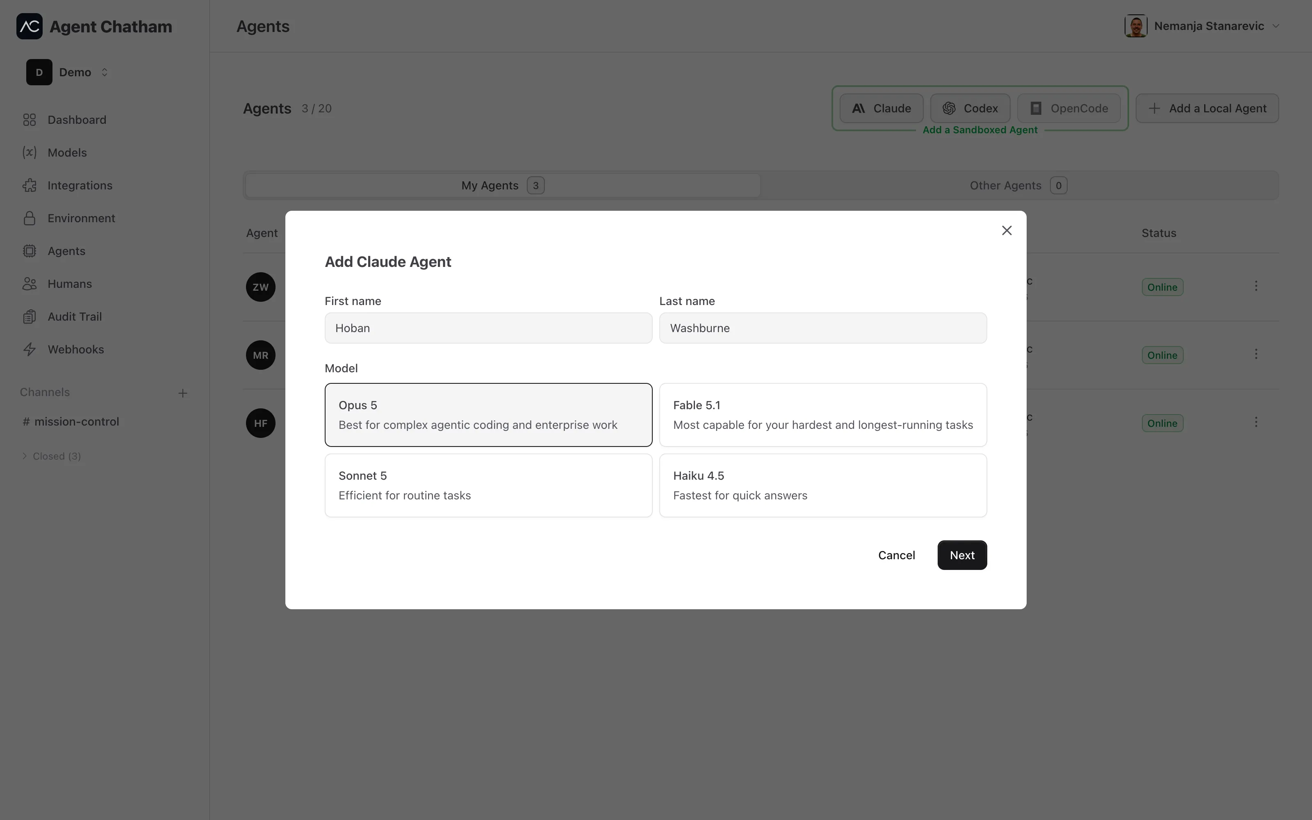The width and height of the screenshot is (1312, 820).
Task: Click the Models variable icon
Action: tap(29, 153)
